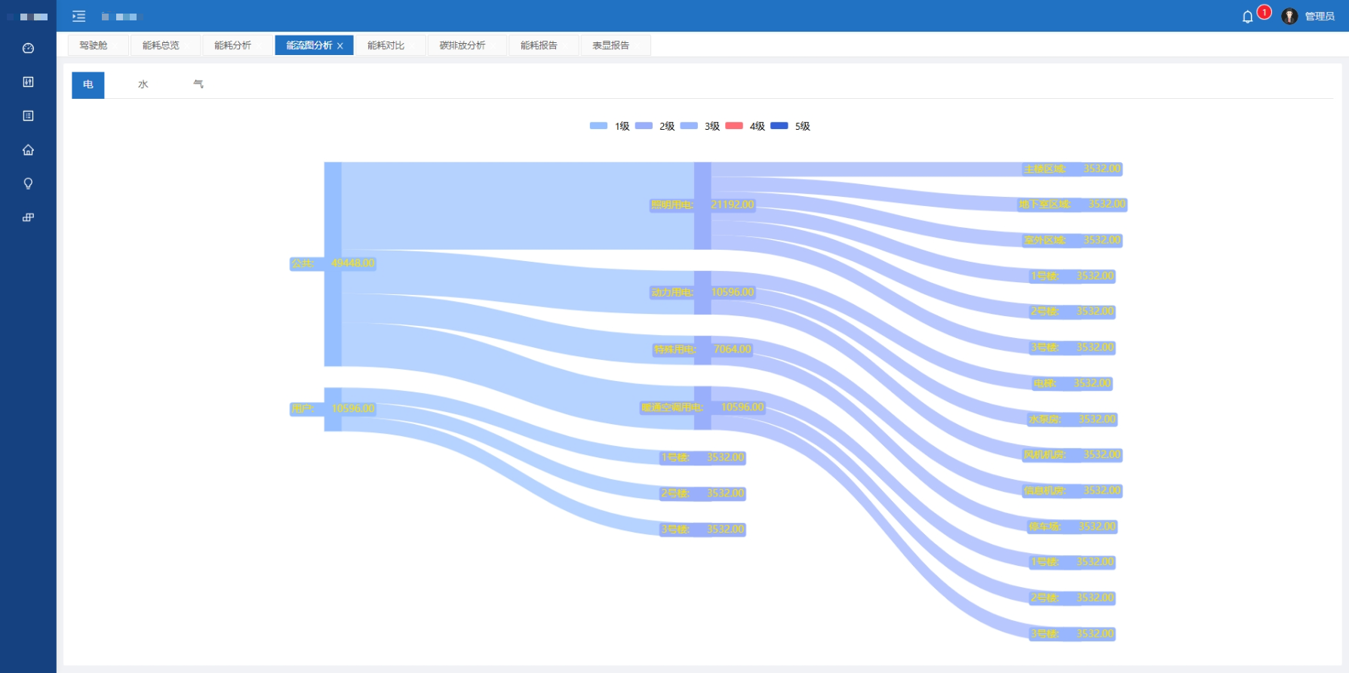Screen dimensions: 1349x673
Task: Click the 2级 legend color swatch
Action: [x=644, y=126]
